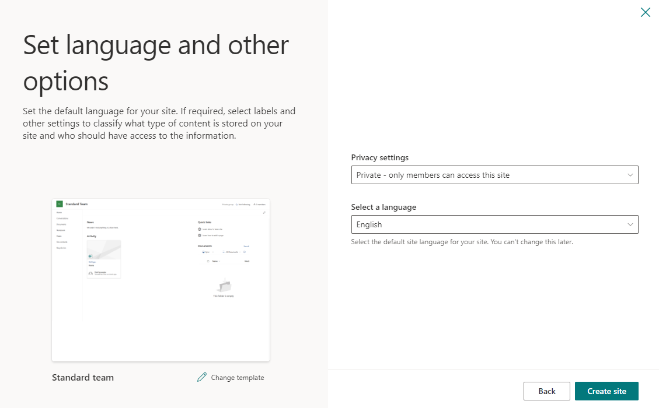Click the ellipsis icon next to Sync
Viewport: 659px width, 408px height.
[212, 252]
